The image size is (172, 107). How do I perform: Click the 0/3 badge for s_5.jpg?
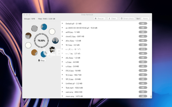click(x=143, y=62)
